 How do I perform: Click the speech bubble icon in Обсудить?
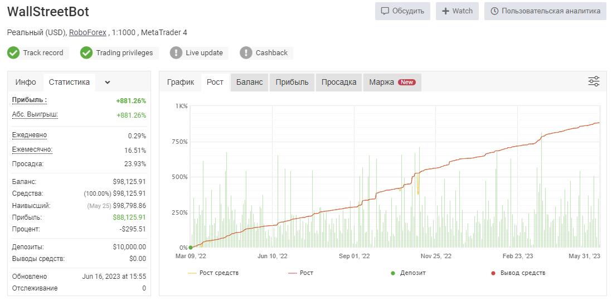tap(385, 11)
